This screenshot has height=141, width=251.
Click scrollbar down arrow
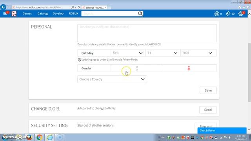[x=249, y=130]
